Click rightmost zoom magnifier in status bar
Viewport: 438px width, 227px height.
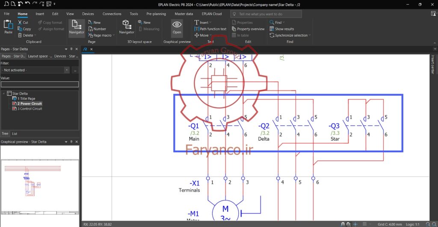coord(434,224)
